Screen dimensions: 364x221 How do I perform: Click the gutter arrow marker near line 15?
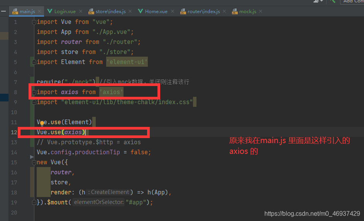32,157
